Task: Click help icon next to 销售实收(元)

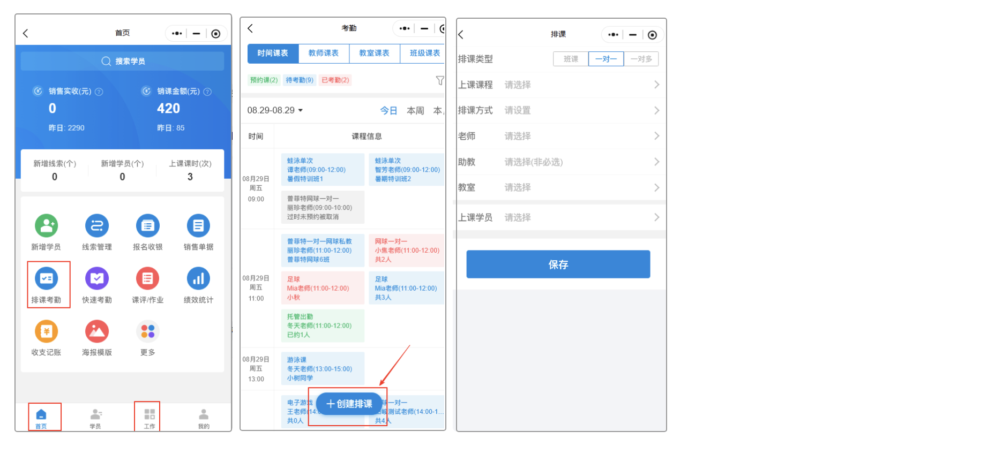Action: tap(99, 92)
